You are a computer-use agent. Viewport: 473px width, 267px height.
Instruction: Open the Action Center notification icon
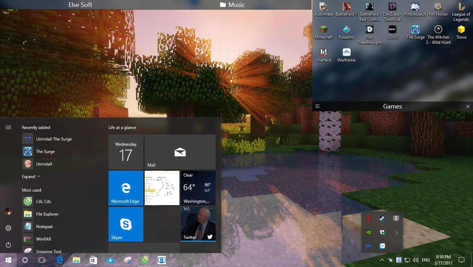(462, 260)
